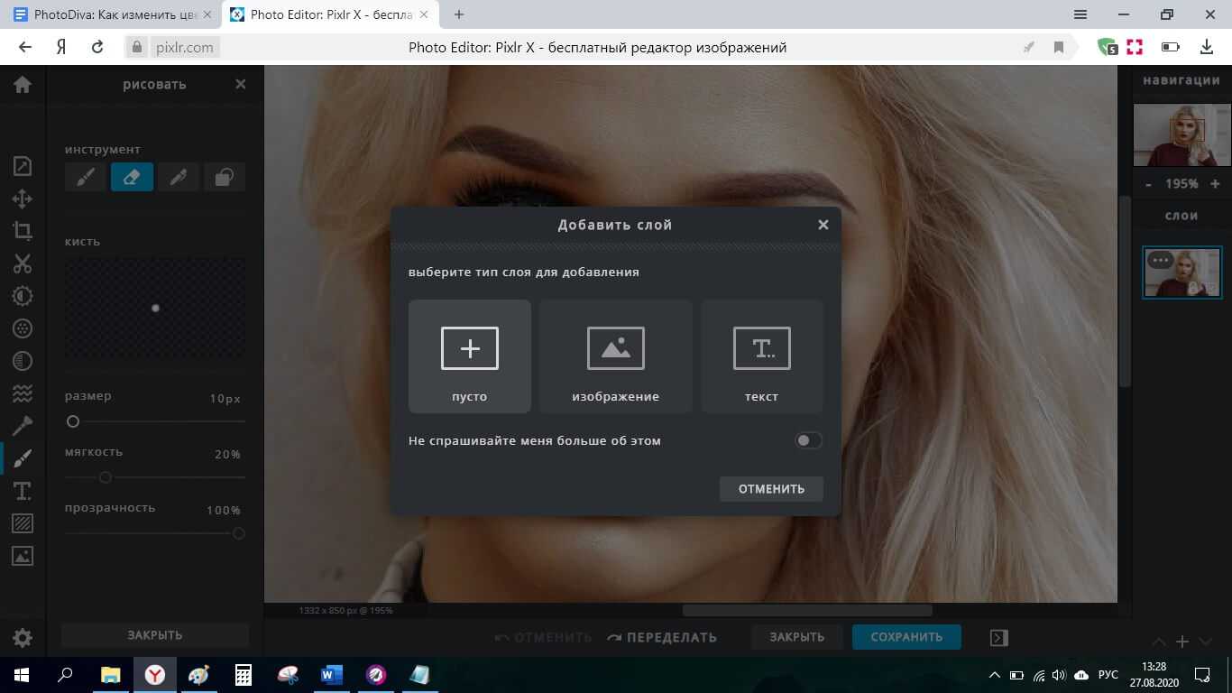The width and height of the screenshot is (1232, 693).
Task: Open settings with the gear icon
Action: click(x=23, y=638)
